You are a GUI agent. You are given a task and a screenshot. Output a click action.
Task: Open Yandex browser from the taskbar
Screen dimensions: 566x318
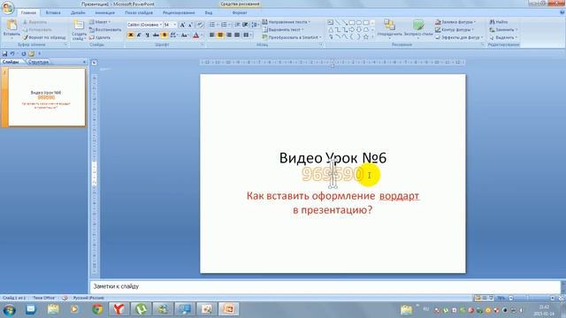coord(119,309)
